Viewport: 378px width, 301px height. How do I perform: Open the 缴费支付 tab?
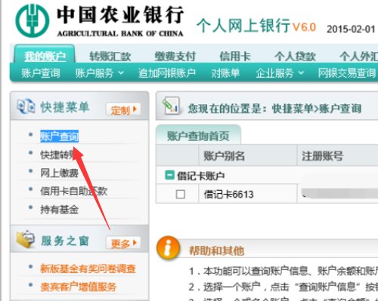[x=175, y=56]
